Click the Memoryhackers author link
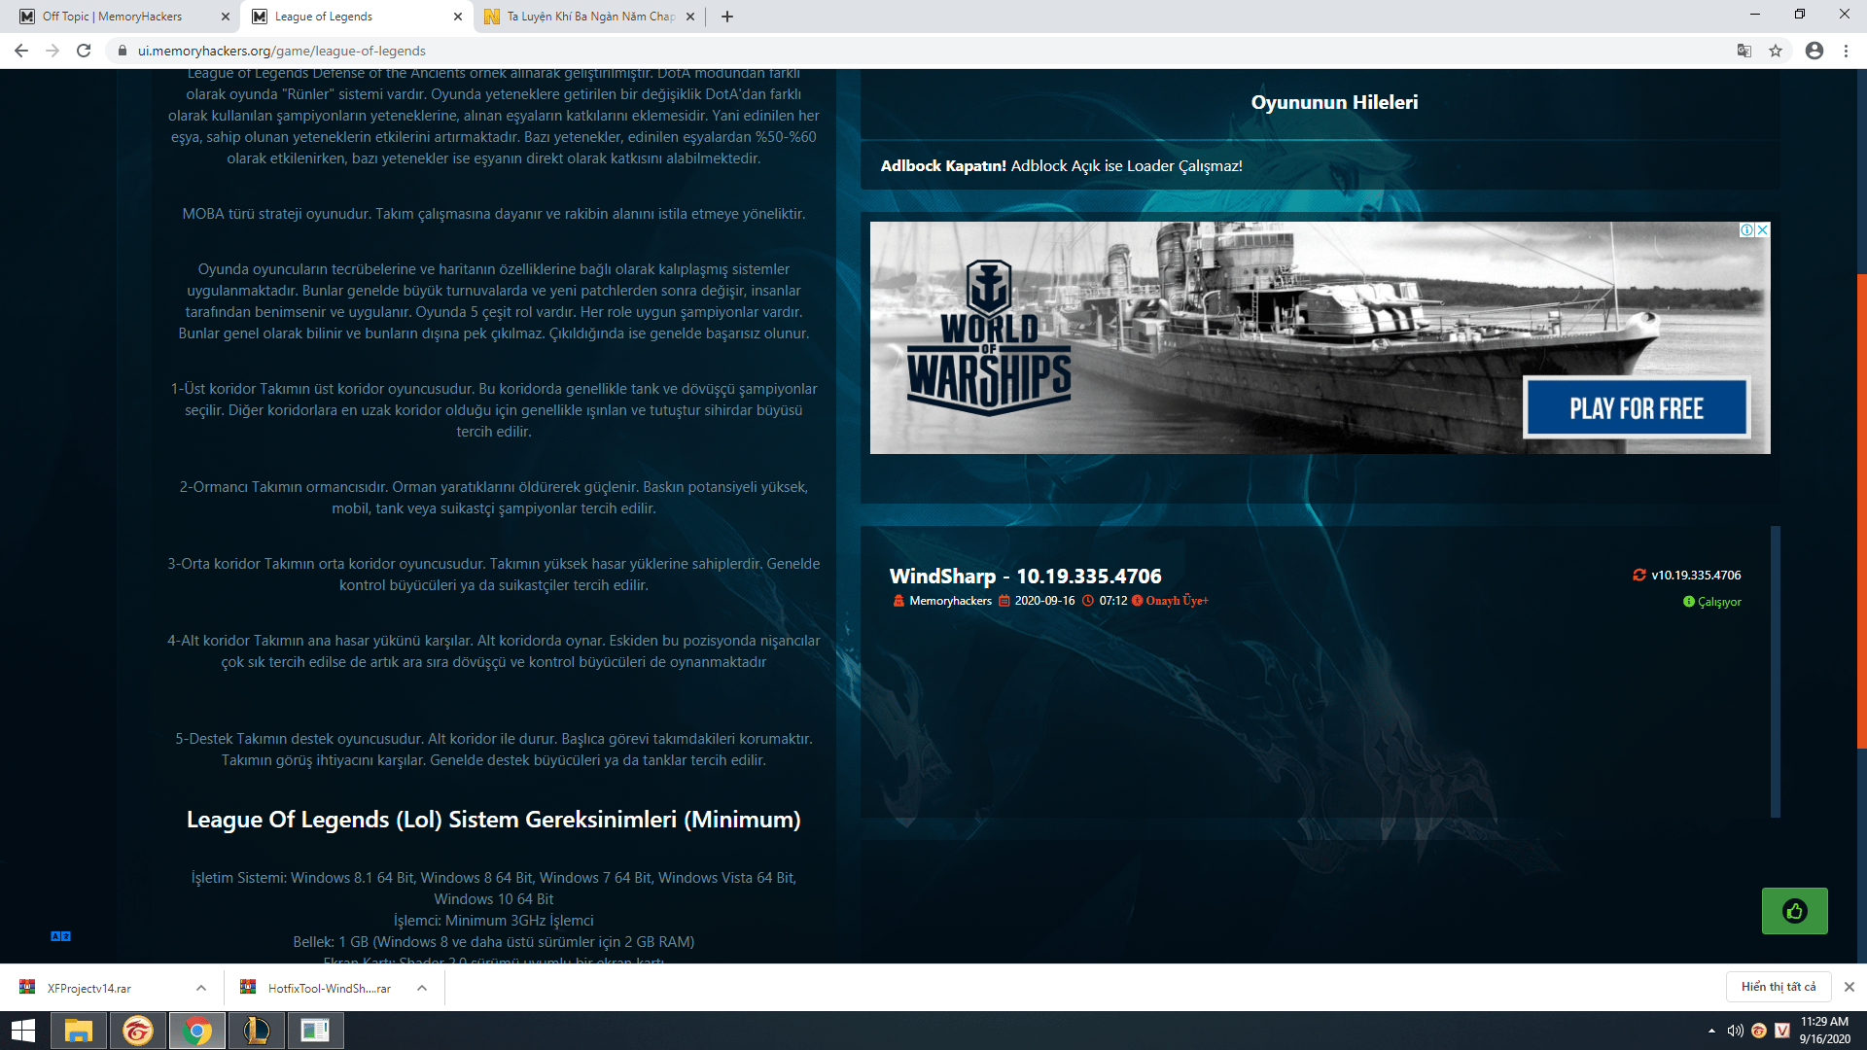1867x1050 pixels. 950,601
